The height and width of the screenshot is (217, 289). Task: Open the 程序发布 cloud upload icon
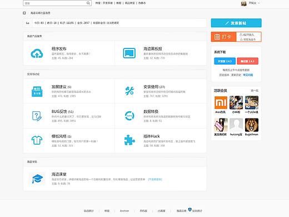(37, 53)
